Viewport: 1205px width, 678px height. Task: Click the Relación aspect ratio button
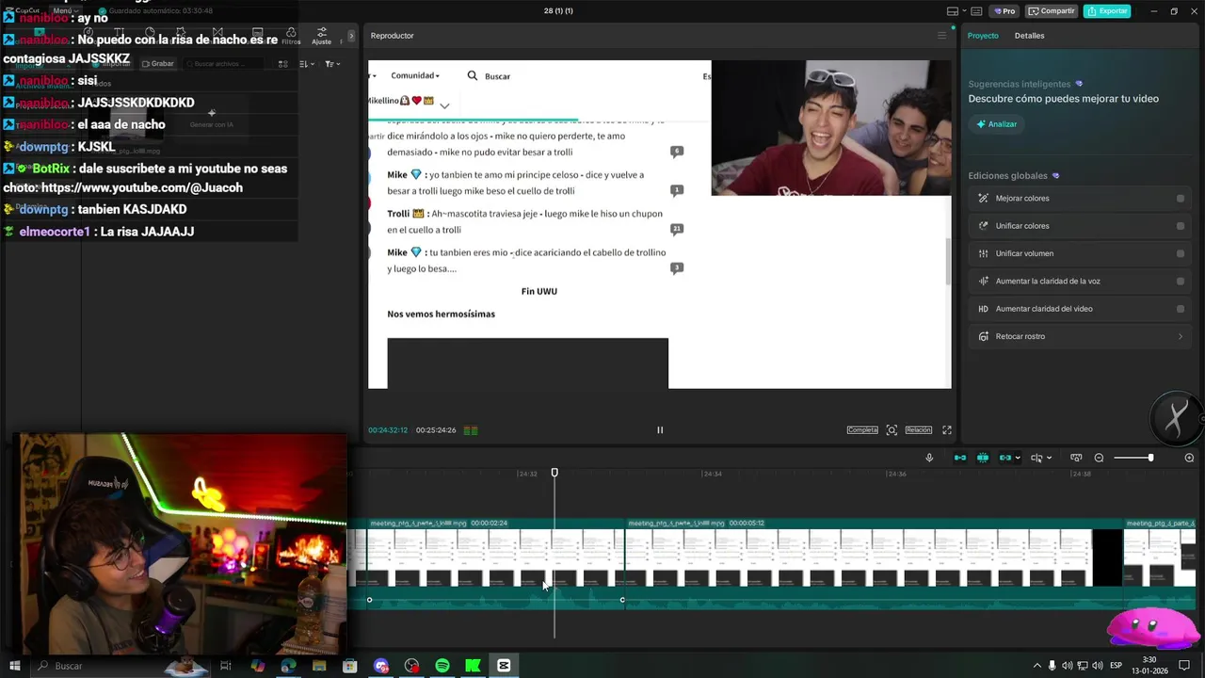tap(919, 430)
